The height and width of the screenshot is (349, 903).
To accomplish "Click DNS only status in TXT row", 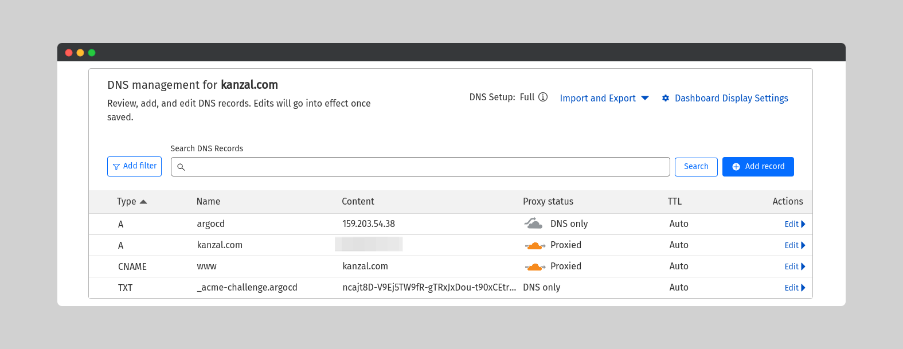I will click(542, 288).
